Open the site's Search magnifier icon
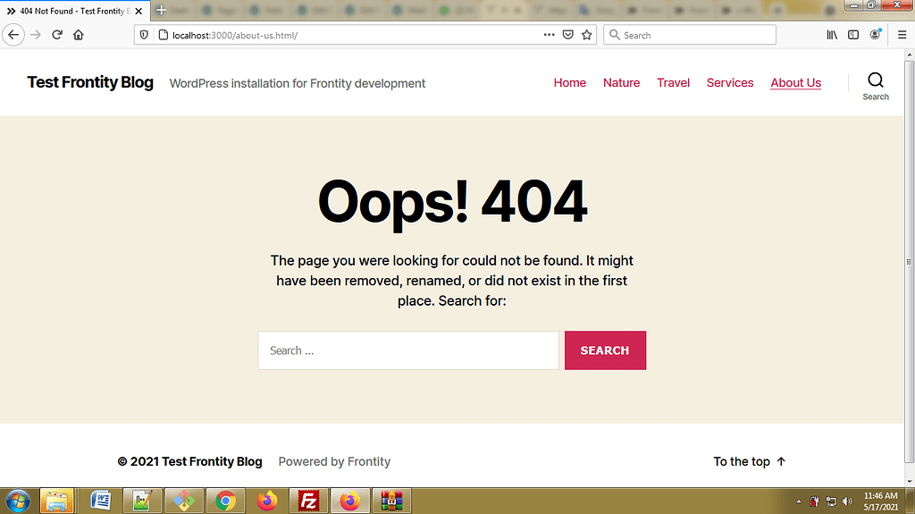Screen dimensions: 915x514 (x=875, y=81)
